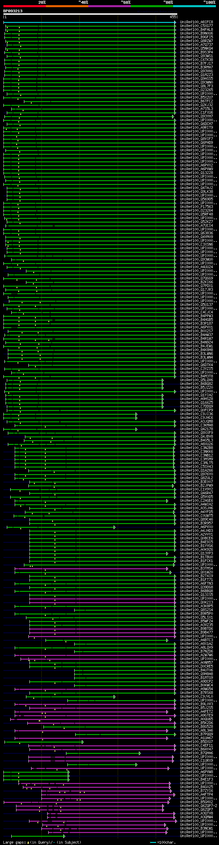This screenshot has height=845, width=219.
Task: Open hit UniRef100_B9N0U6
Action: pyautogui.click(x=196, y=34)
